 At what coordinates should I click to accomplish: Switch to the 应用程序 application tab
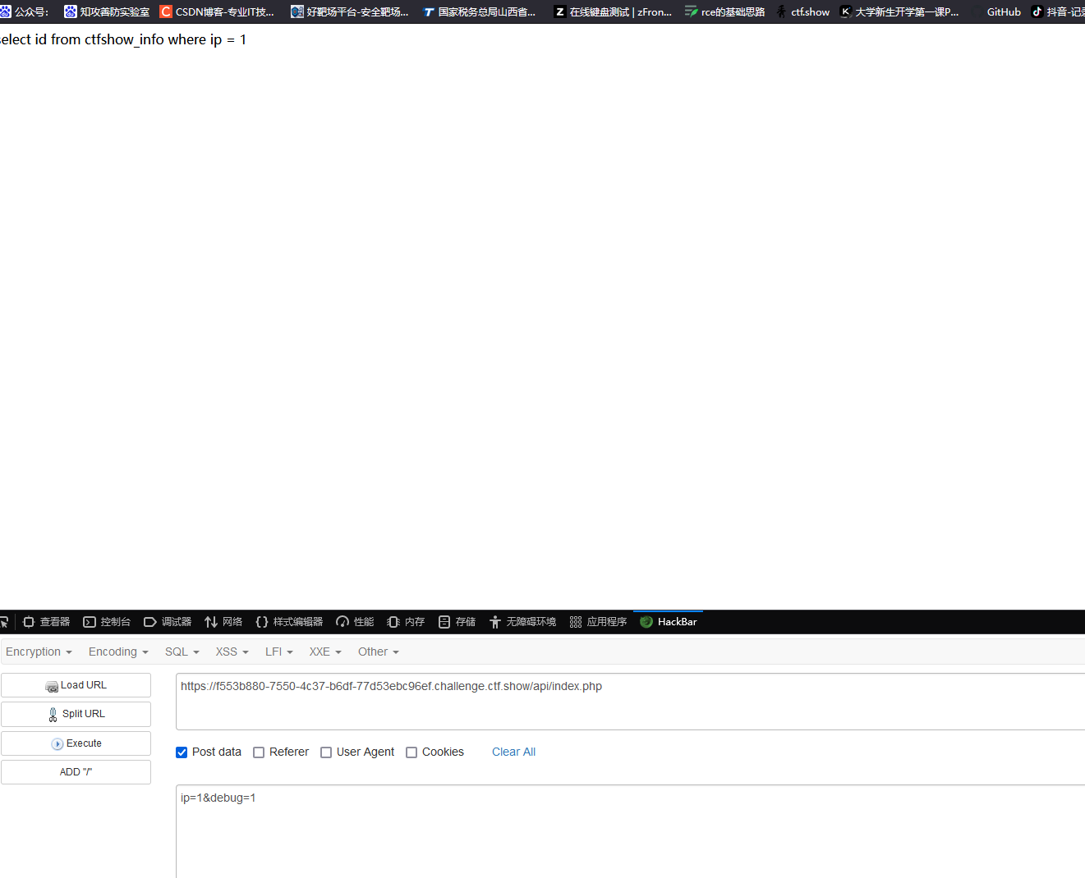click(x=598, y=622)
